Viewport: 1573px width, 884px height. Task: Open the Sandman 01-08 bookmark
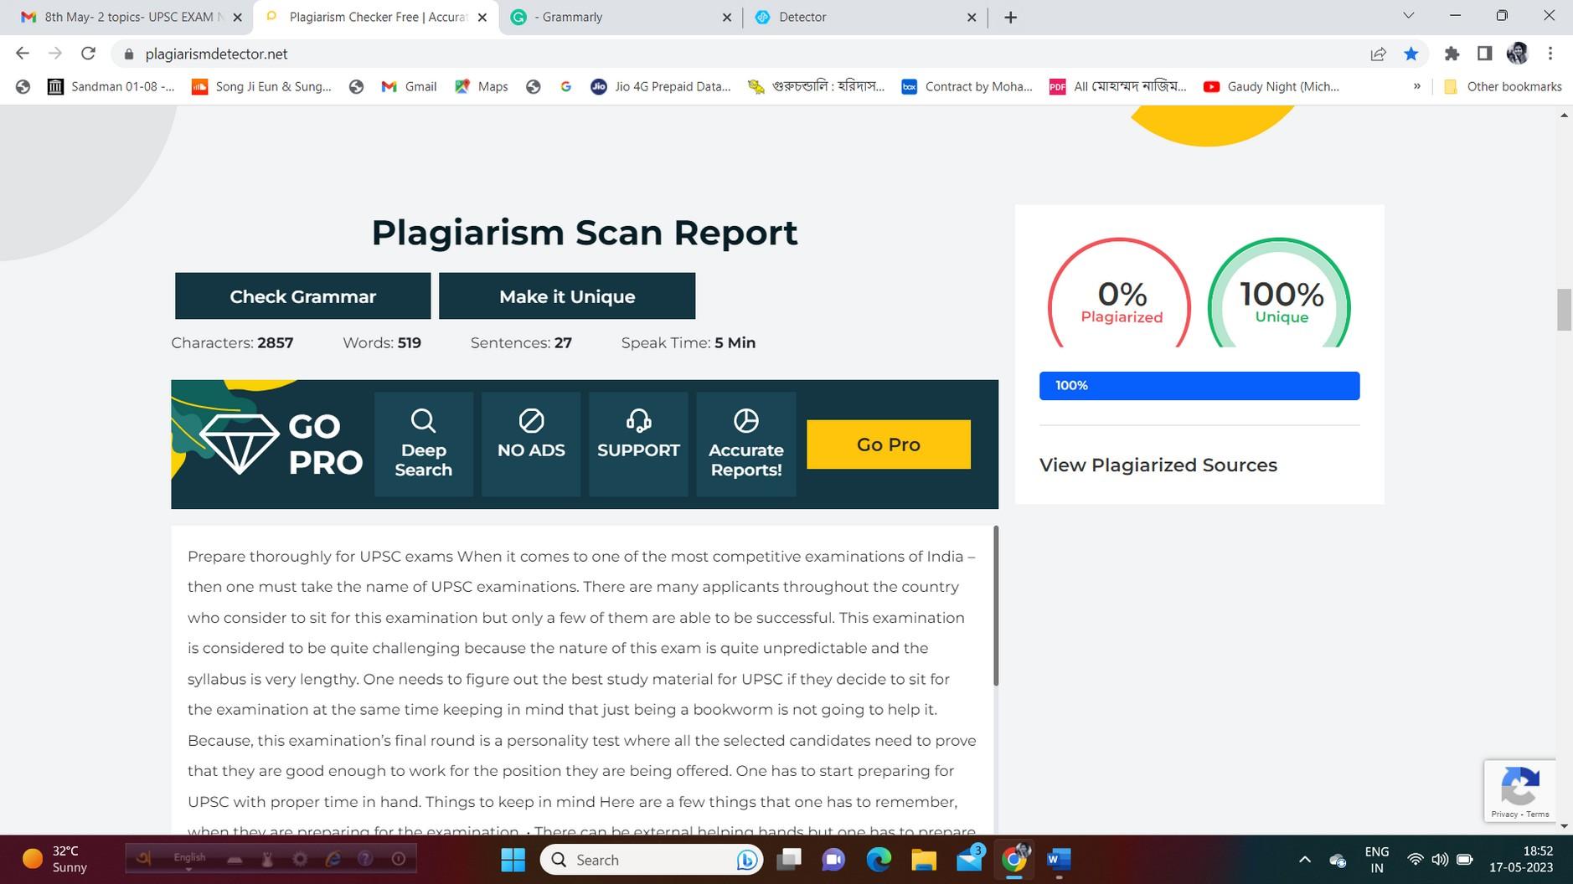[111, 86]
